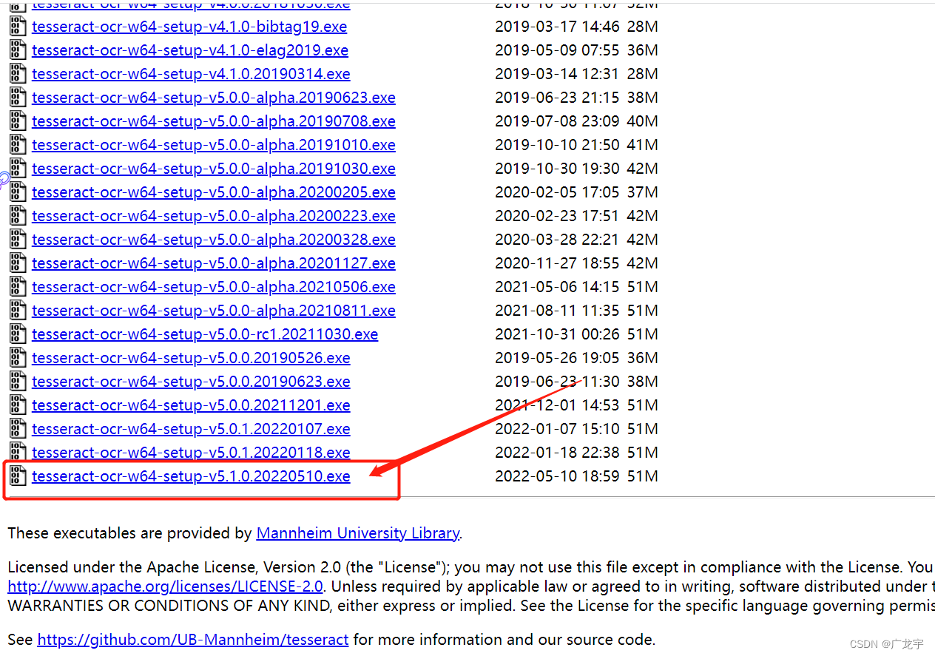Select the date text "2019-10-30 19:30"

[x=557, y=169]
